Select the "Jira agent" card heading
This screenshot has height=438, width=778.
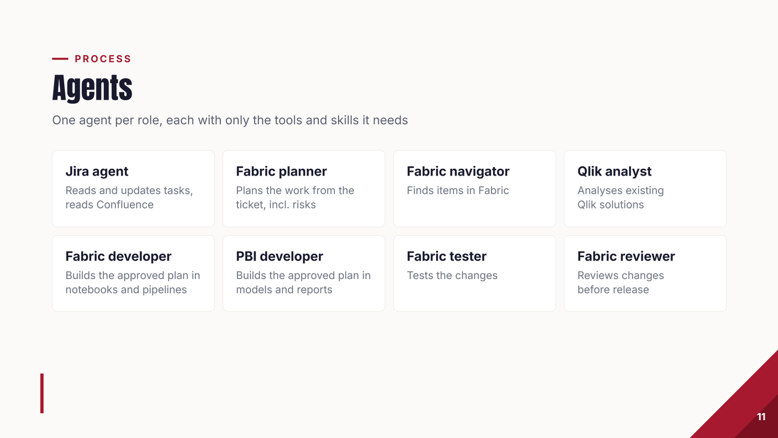pyautogui.click(x=97, y=171)
